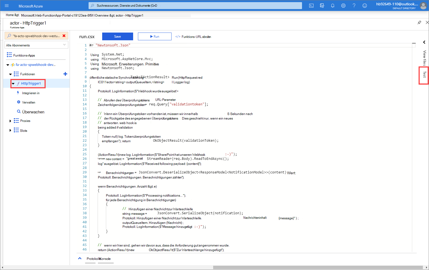This screenshot has height=270, width=429.
Task: Open the Cloud Shell terminal icon
Action: [311, 5]
